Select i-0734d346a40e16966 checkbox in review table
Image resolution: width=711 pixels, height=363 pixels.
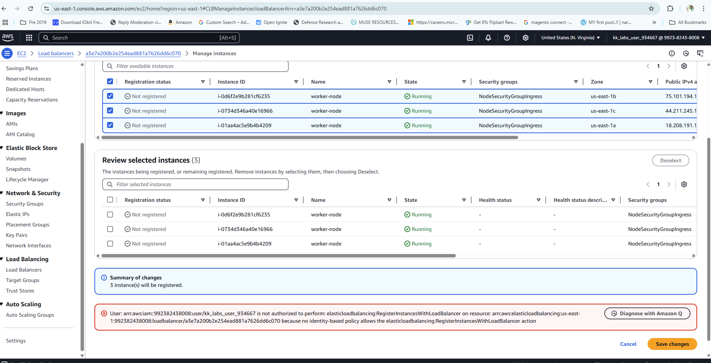tap(110, 229)
